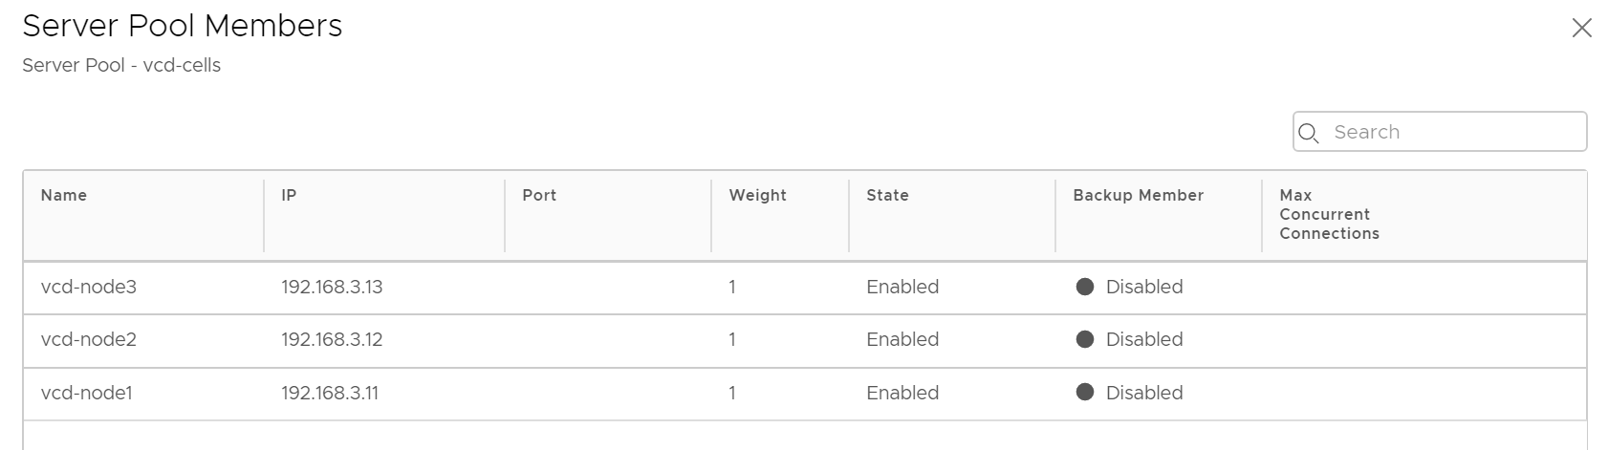Click the Max Concurrent Connections header

coord(1329,214)
